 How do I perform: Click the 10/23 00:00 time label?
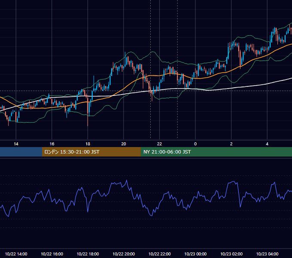click(195, 254)
